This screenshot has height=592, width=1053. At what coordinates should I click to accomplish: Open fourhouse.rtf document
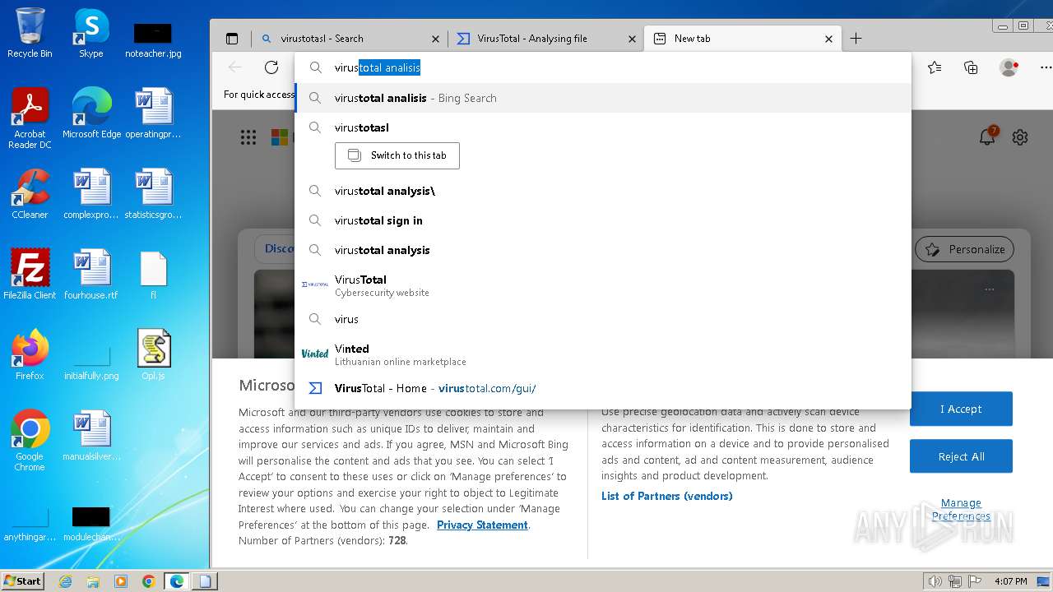91,274
